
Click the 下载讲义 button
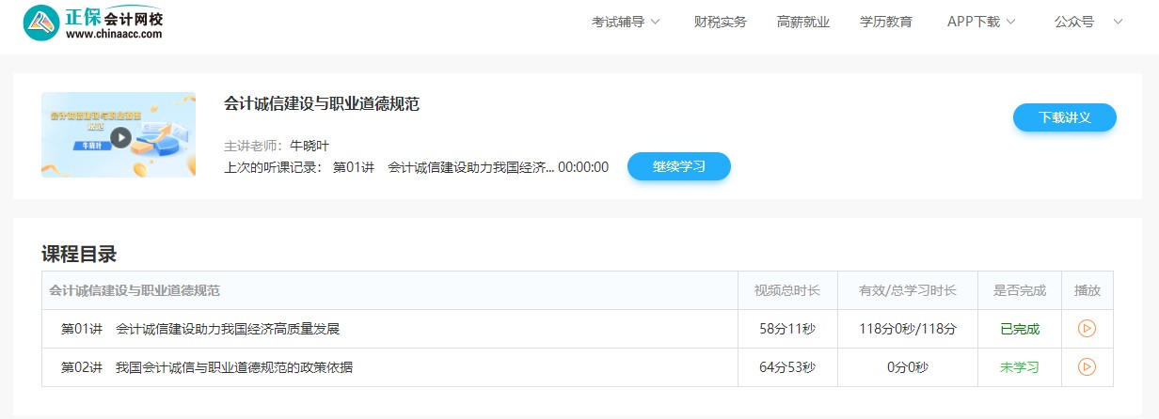[1064, 117]
